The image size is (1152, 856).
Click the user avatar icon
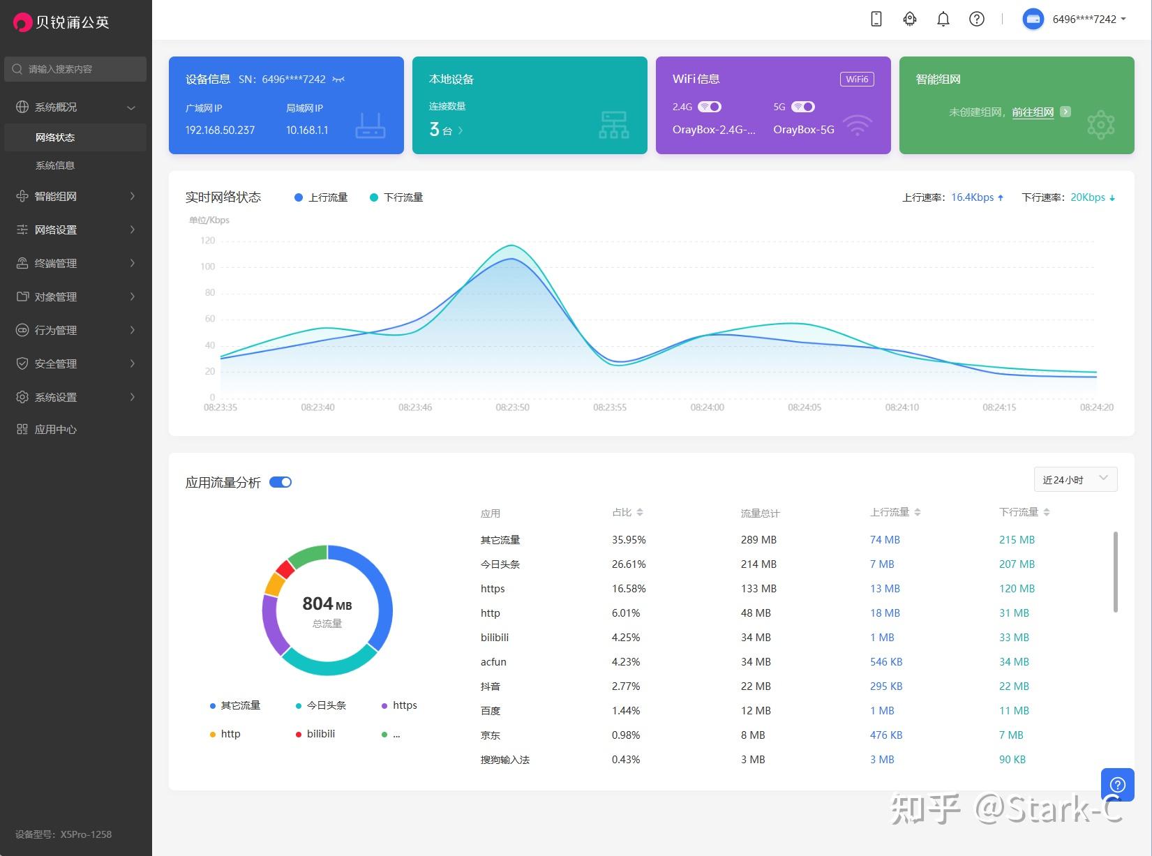[x=1033, y=19]
